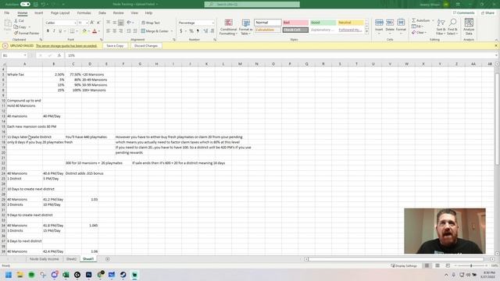500x281 pixels.
Task: Click Discard Changes button
Action: [x=146, y=46]
